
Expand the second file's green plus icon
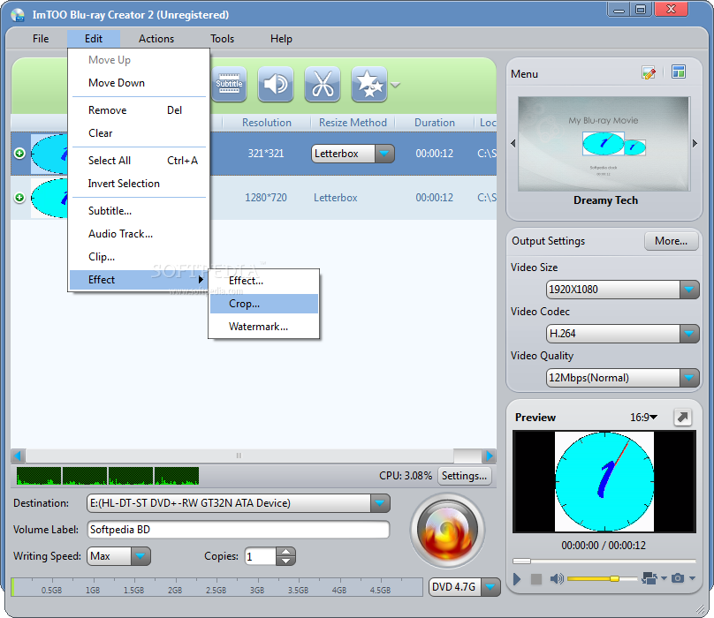click(19, 198)
